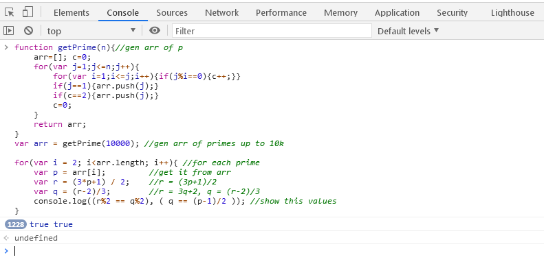Select the Security tab
The width and height of the screenshot is (544, 264).
pos(452,13)
